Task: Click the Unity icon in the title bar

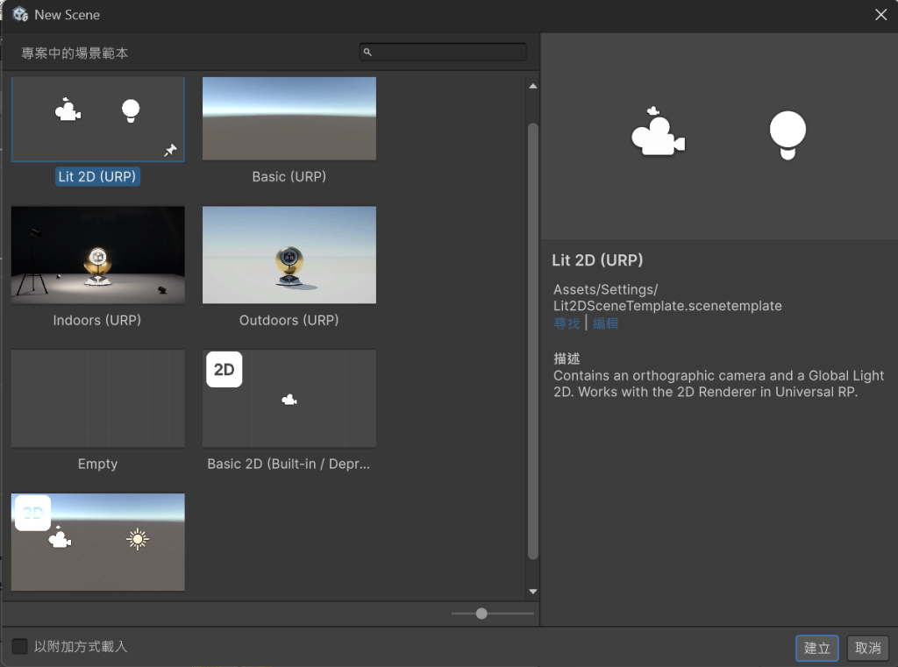Action: 21,14
